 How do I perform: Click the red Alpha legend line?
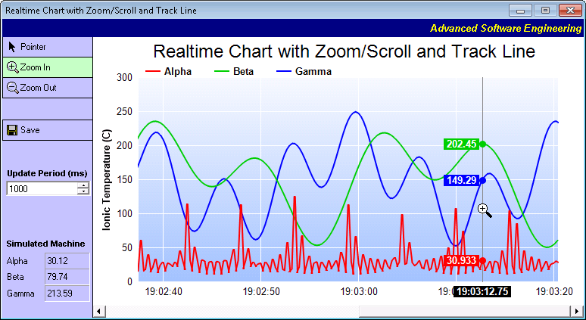152,71
